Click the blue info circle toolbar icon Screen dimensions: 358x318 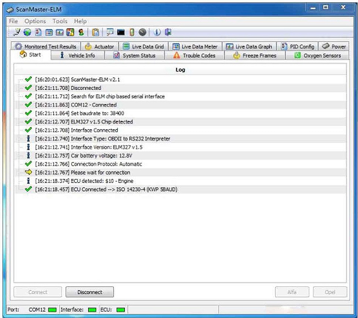157,32
